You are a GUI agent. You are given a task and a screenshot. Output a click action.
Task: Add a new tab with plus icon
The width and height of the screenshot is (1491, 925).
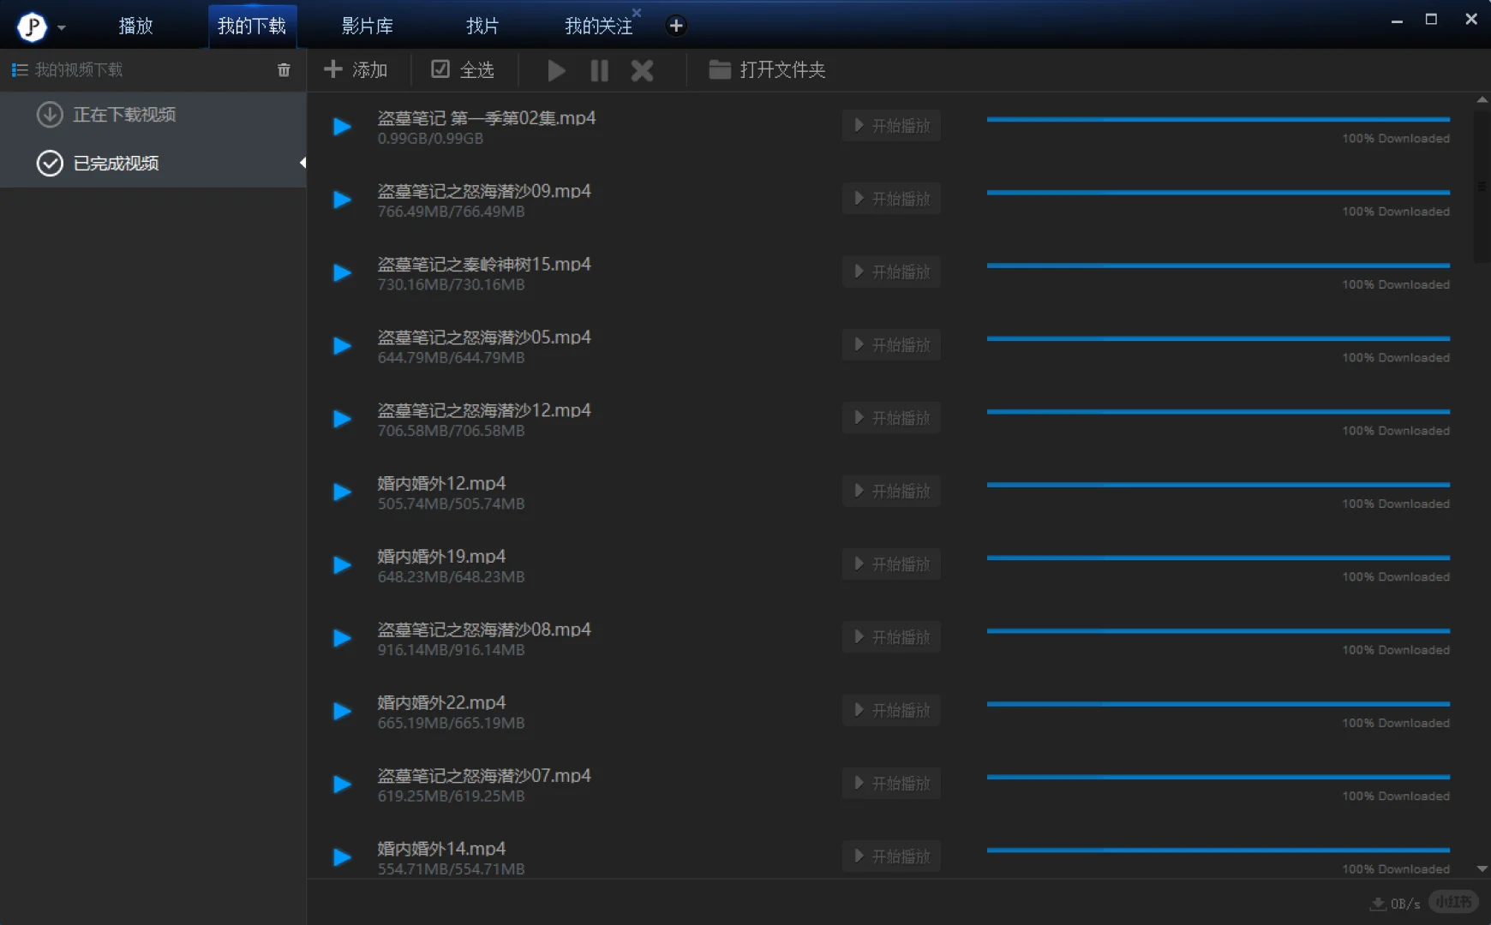[676, 26]
